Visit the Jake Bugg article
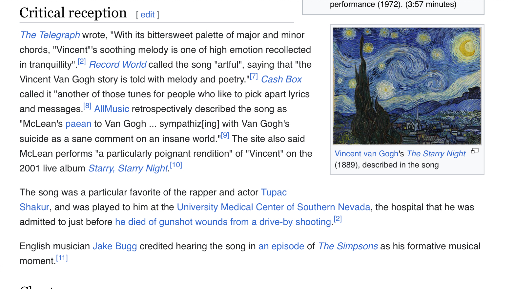Image resolution: width=514 pixels, height=289 pixels. [x=114, y=246]
